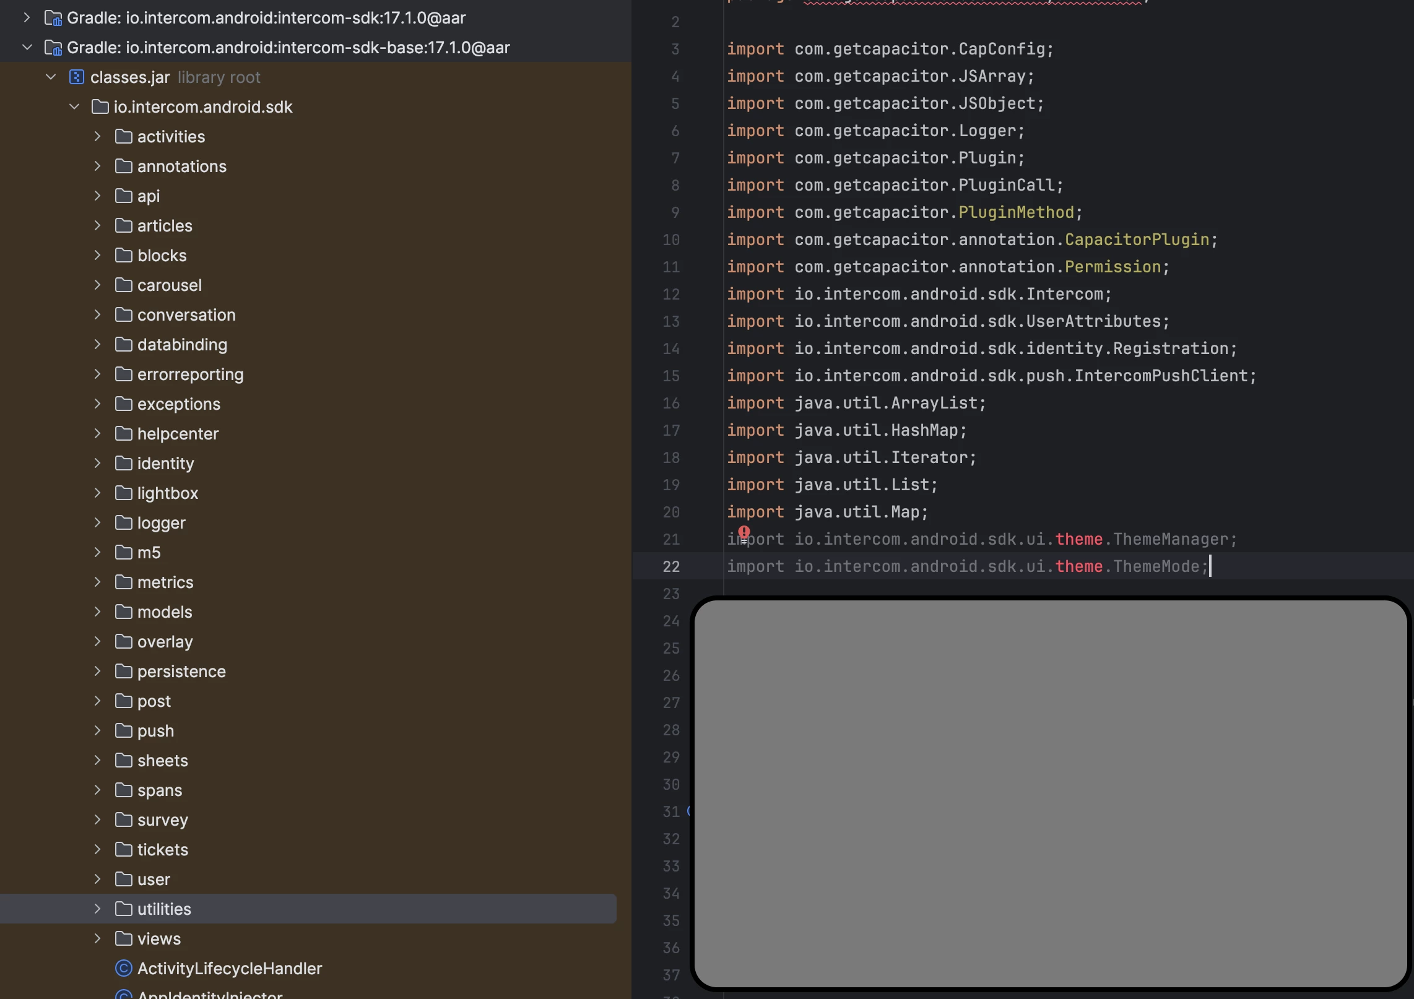Click the helpcenter folder icon
This screenshot has height=999, width=1414.
124,434
